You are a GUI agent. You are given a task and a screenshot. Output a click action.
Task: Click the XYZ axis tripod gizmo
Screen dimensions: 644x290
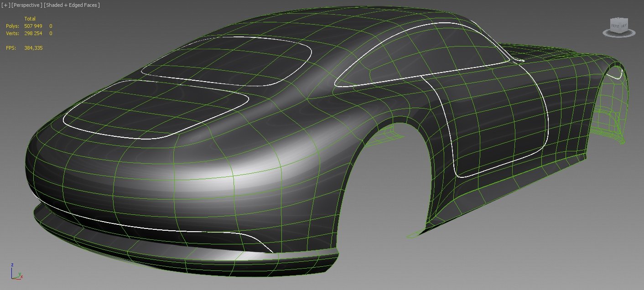(x=16, y=272)
